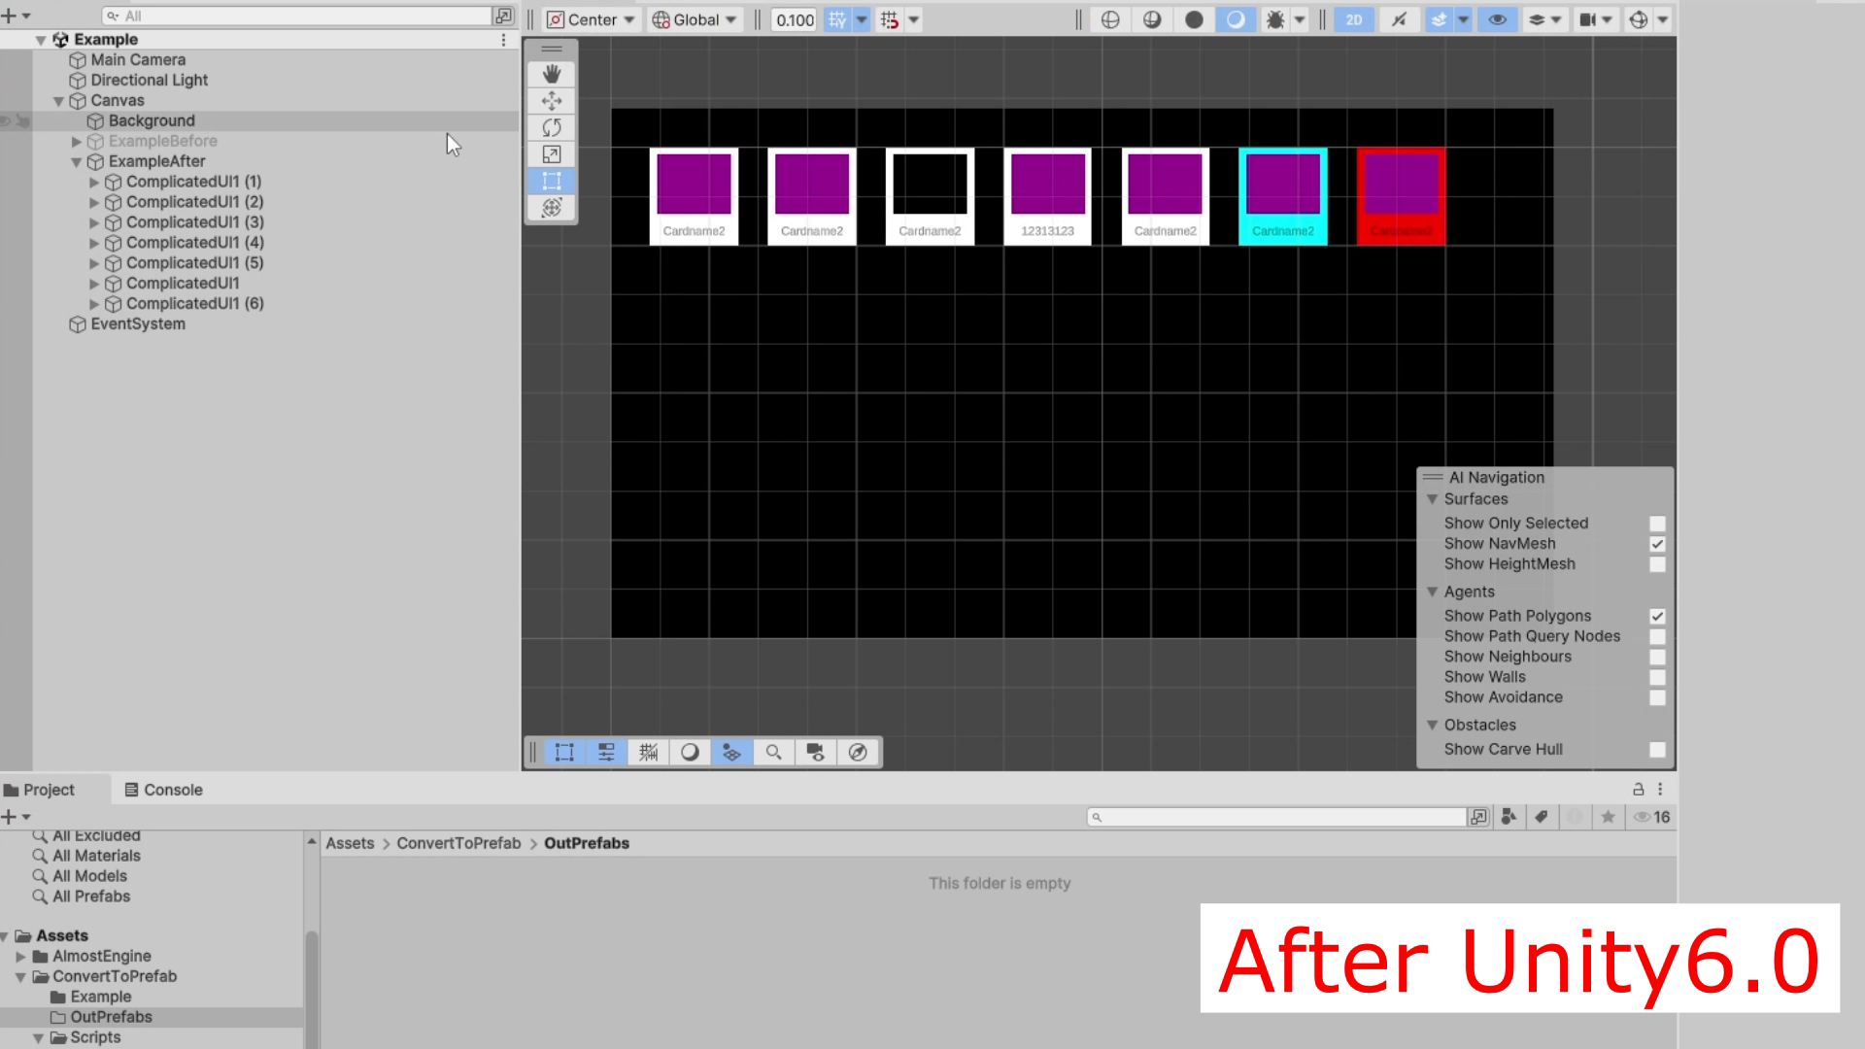Toggle 2D scene view mode
The height and width of the screenshot is (1049, 1865).
[x=1353, y=19]
